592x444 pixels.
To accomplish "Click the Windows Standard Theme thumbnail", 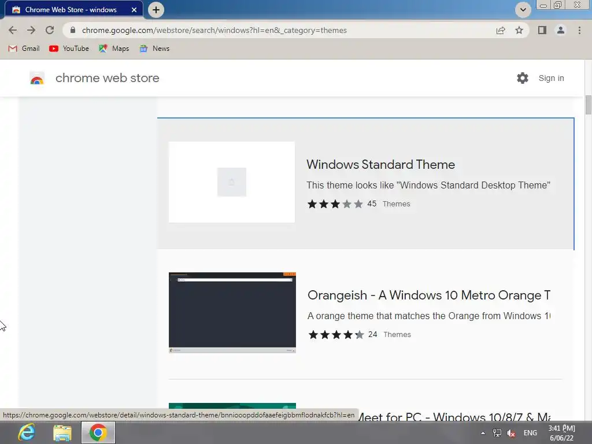I will coord(232,182).
